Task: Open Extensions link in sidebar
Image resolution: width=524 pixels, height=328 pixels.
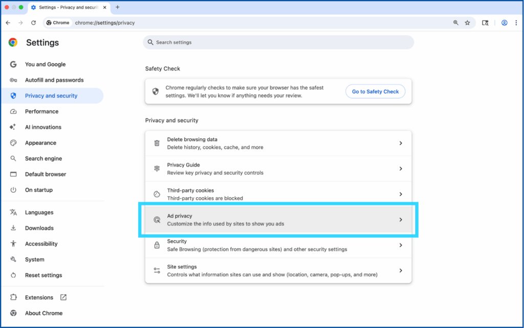Action: coord(39,297)
